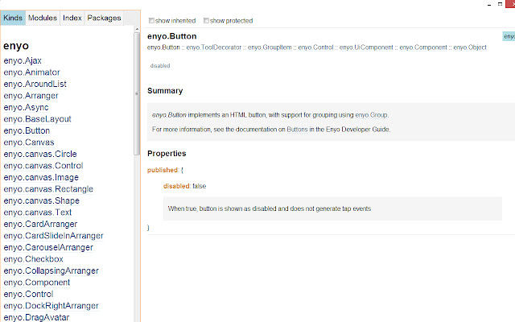The width and height of the screenshot is (515, 322).
Task: Open the Index tab
Action: tap(72, 17)
